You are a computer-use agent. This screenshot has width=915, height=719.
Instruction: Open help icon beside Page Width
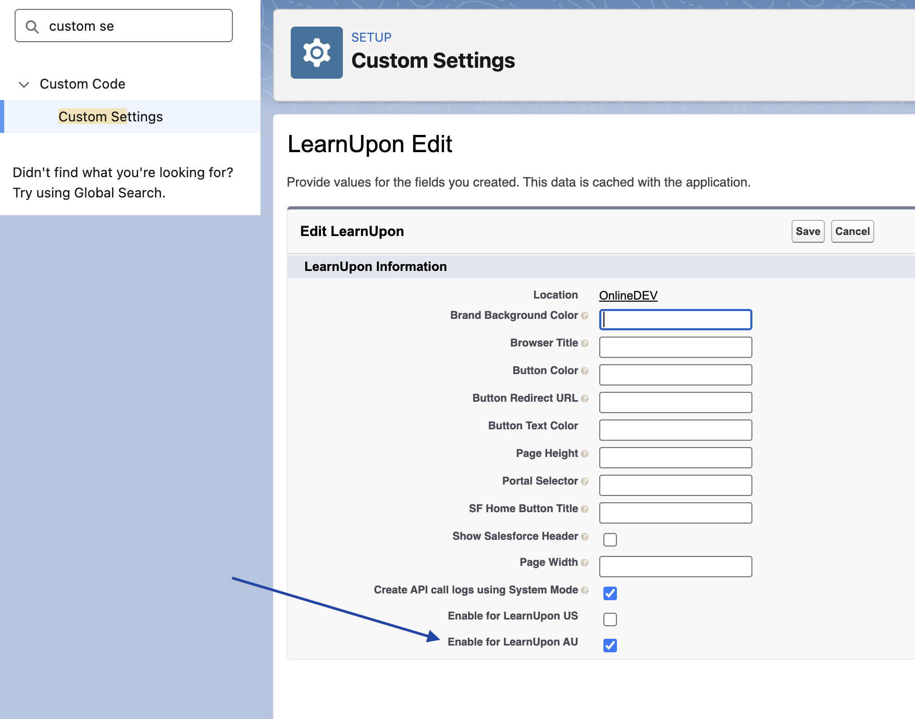[585, 563]
